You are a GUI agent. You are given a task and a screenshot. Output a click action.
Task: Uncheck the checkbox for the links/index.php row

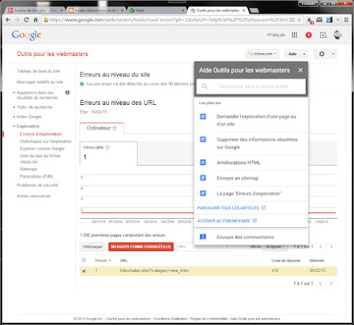(84, 270)
